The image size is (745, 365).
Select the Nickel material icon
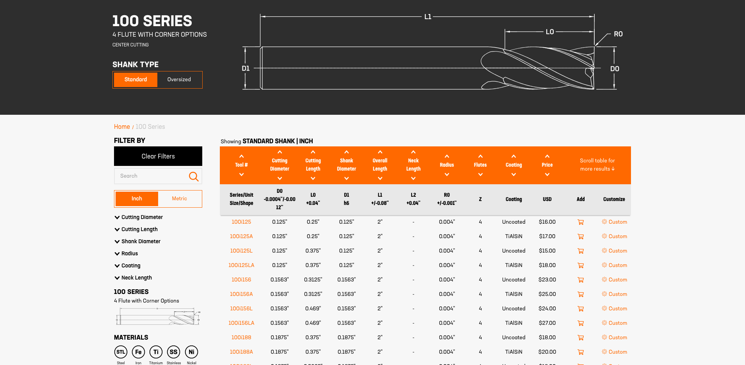(191, 352)
